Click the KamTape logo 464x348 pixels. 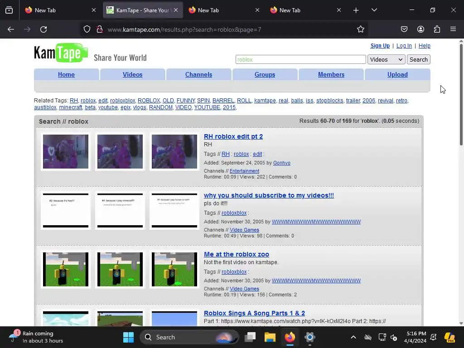61,53
